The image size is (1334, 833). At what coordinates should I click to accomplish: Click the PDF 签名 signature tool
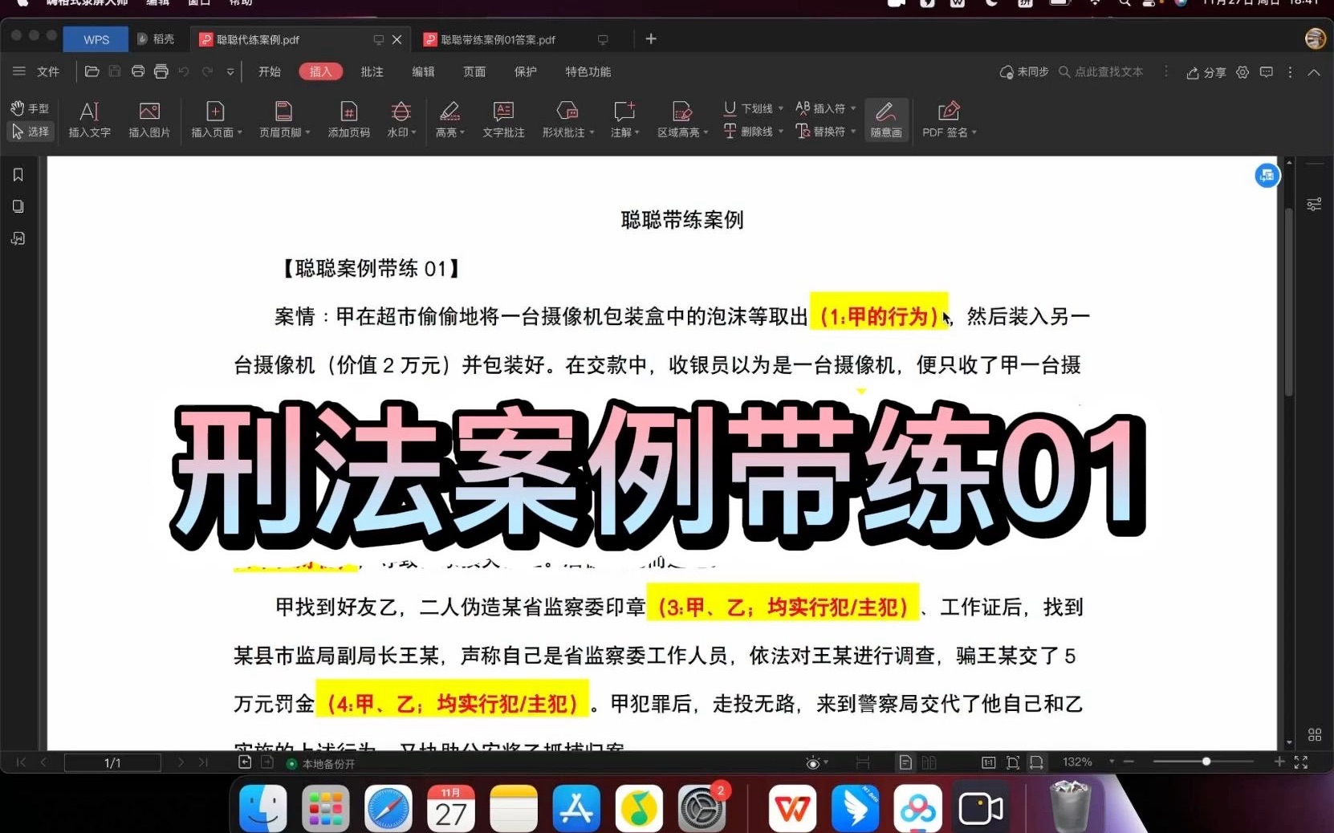[x=947, y=119]
